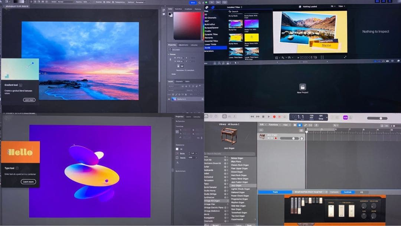Toggle visibility of Photoshop's Background layer
This screenshot has width=401, height=226.
click(x=169, y=99)
